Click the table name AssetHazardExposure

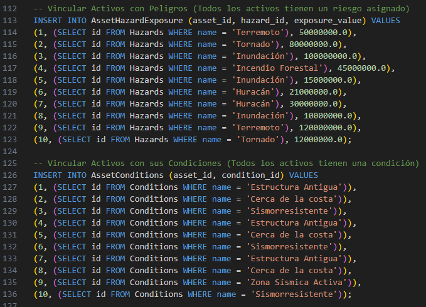click(x=137, y=21)
